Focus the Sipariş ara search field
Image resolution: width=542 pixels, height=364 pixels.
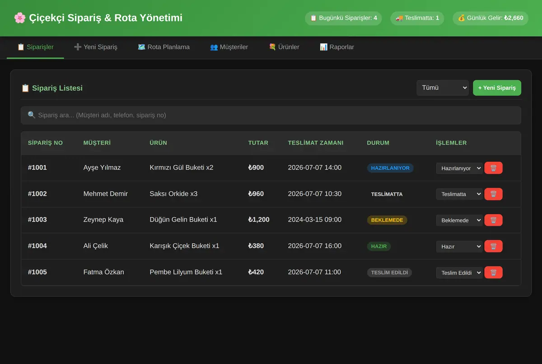[x=271, y=115]
